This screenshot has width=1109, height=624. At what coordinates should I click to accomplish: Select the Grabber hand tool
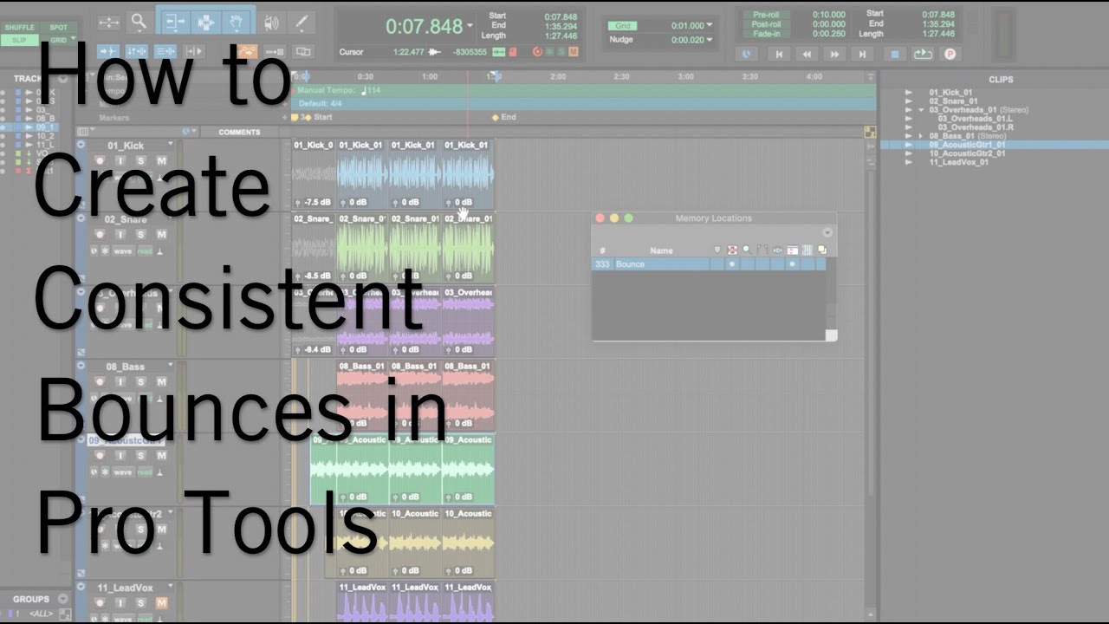(x=236, y=23)
